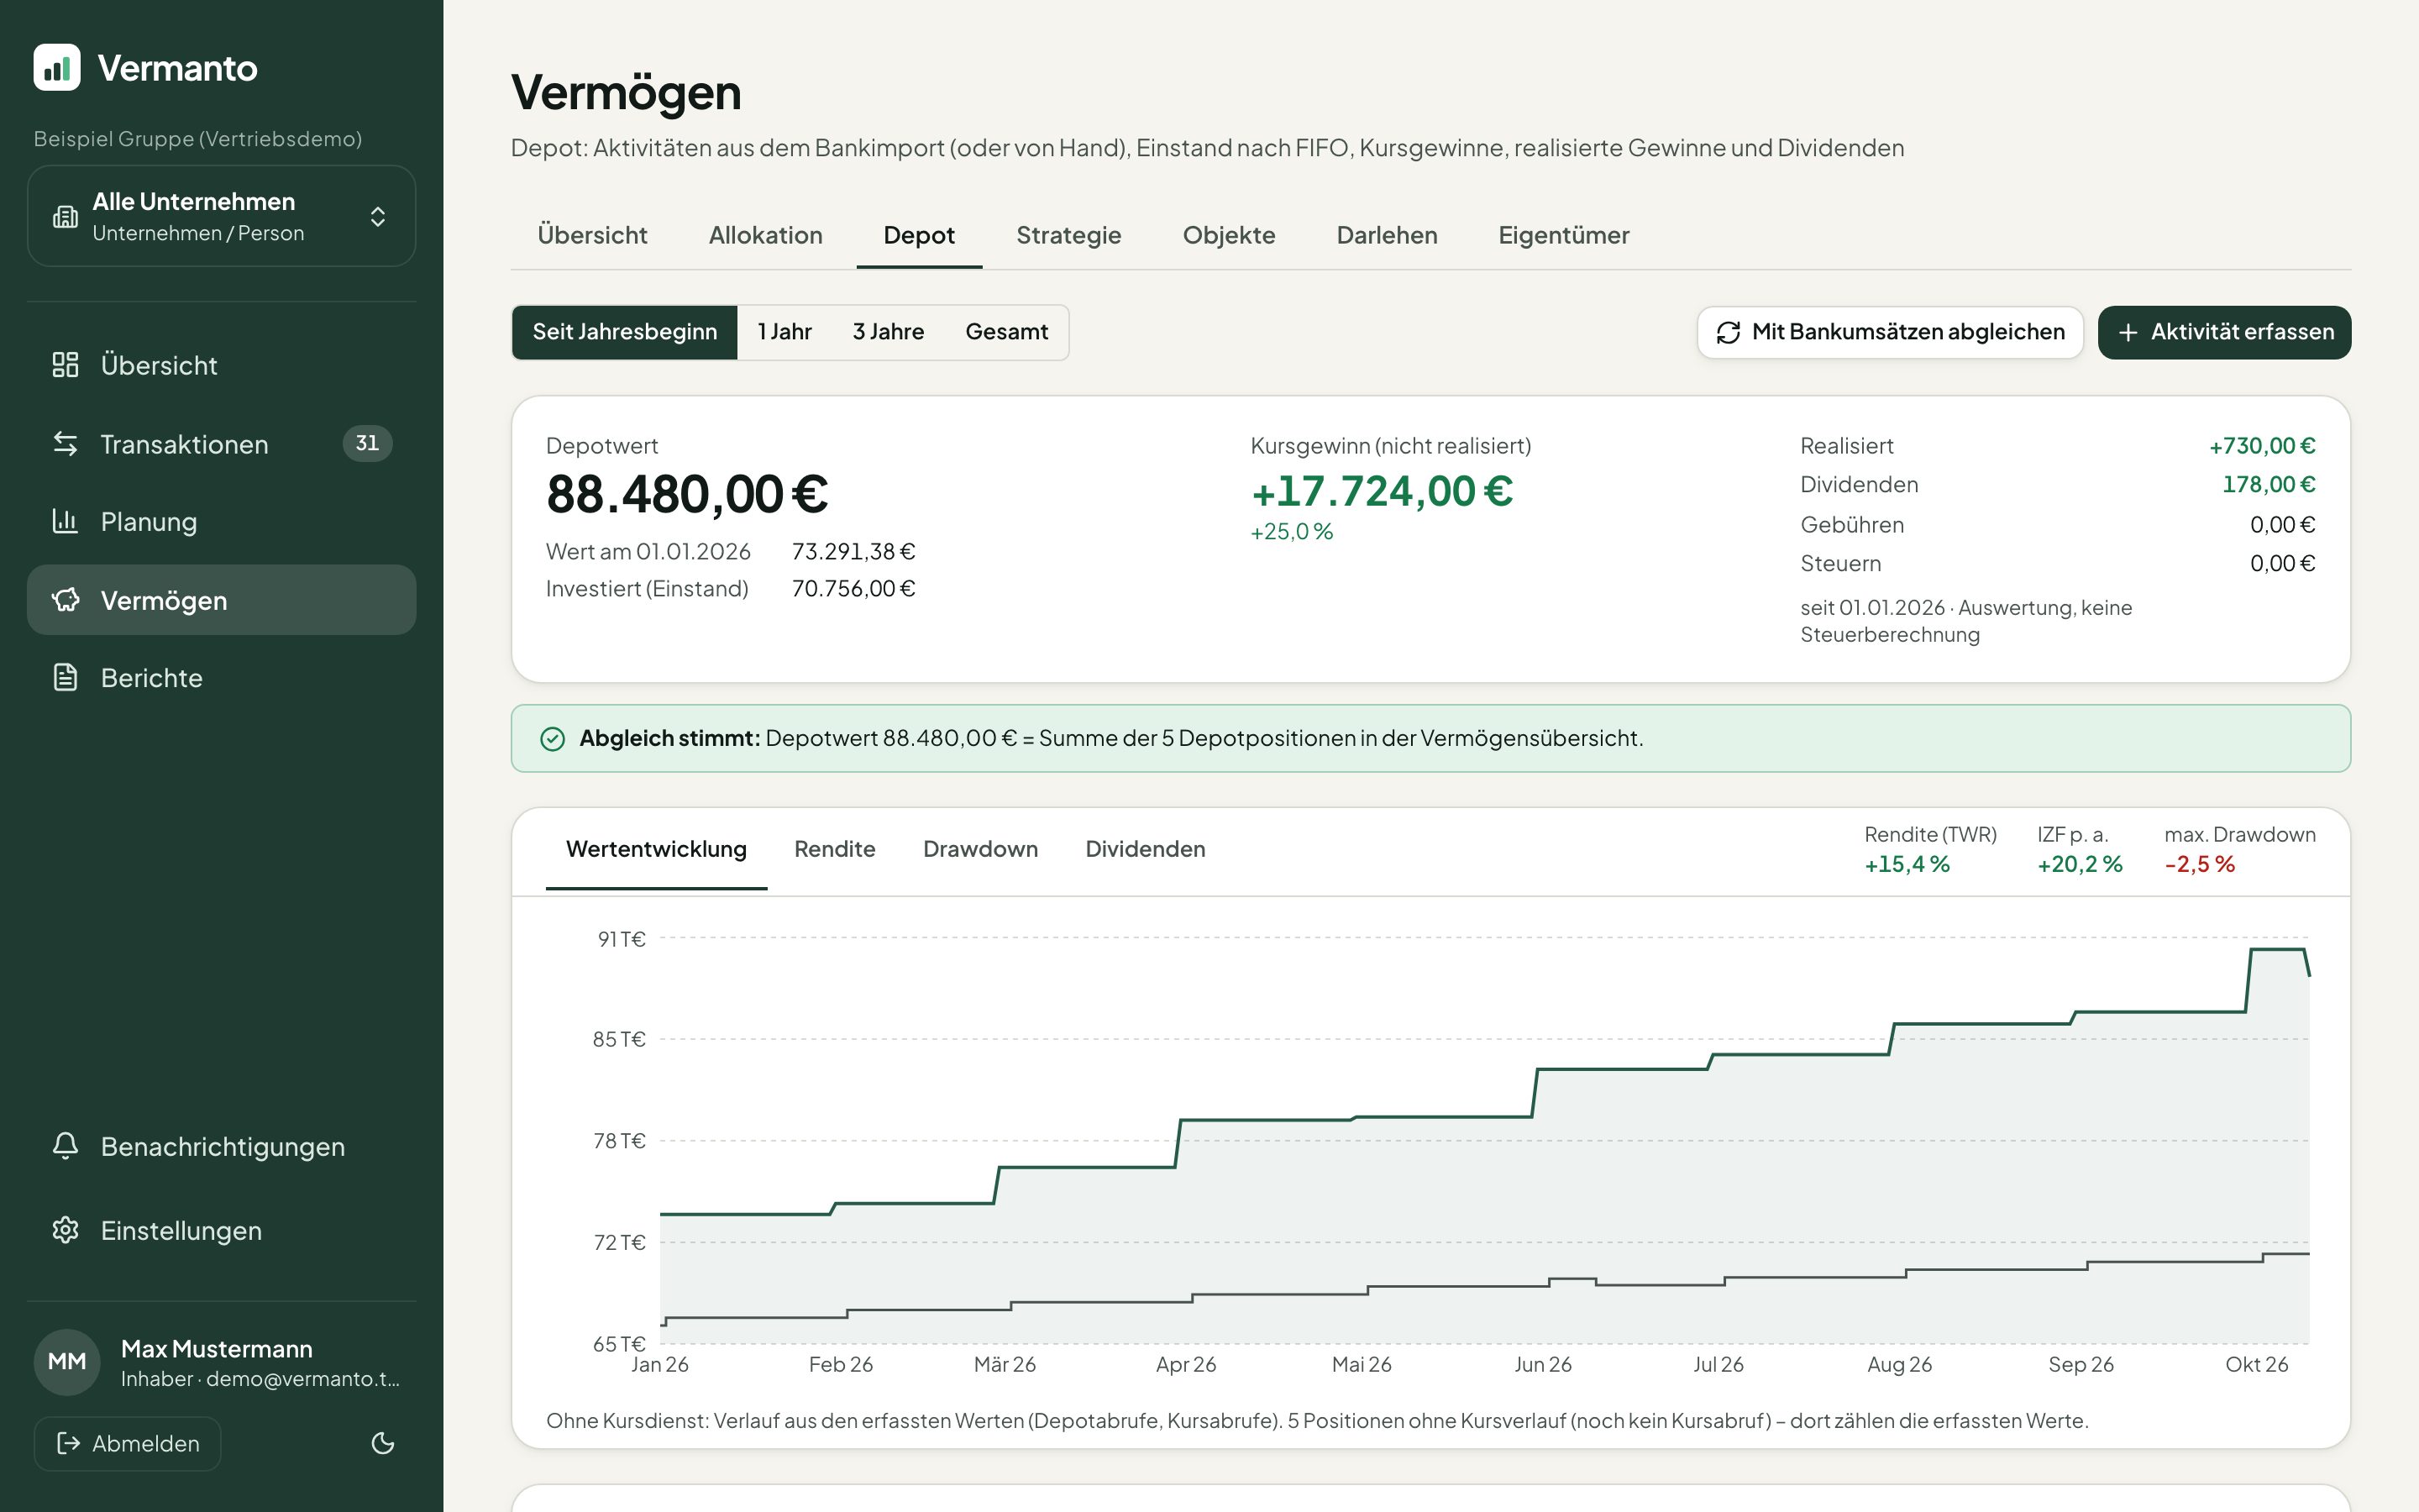This screenshot has height=1512, width=2419.
Task: Click the MM user avatar
Action: click(x=67, y=1361)
